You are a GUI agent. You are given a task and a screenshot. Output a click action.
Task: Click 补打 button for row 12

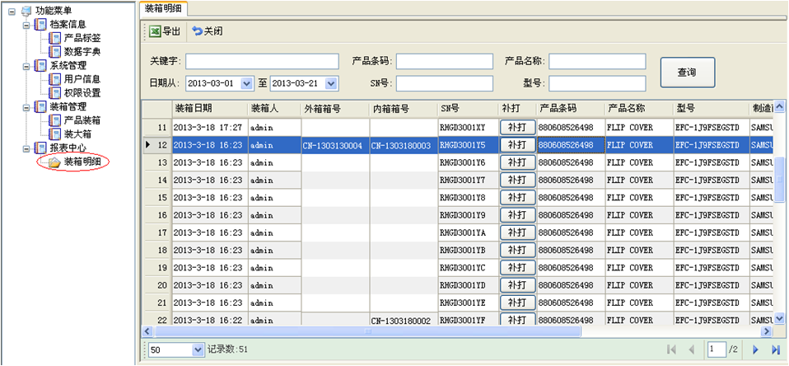point(517,145)
